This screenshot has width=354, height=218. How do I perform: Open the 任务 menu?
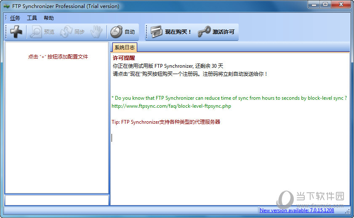click(15, 18)
